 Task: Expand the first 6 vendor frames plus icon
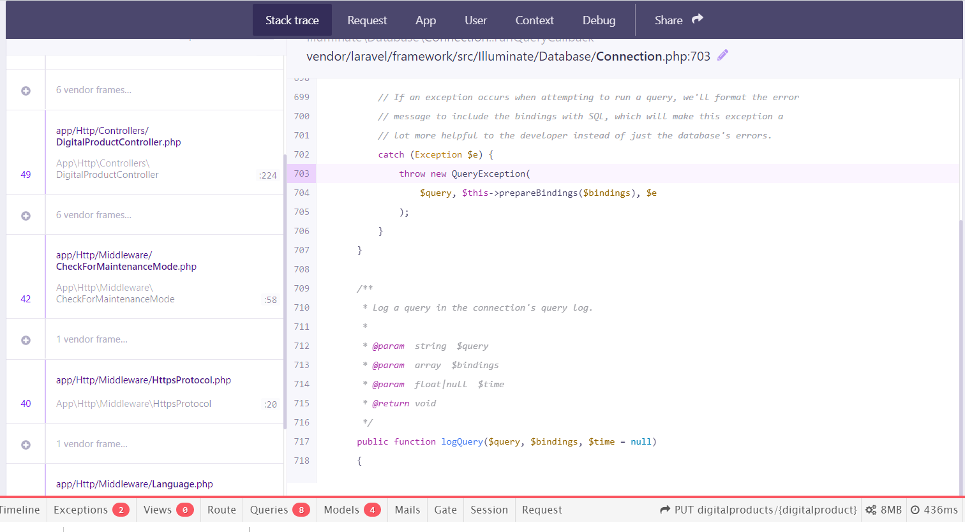coord(26,91)
